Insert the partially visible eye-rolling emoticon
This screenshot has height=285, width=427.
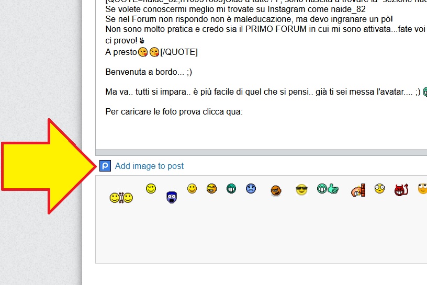pos(422,188)
